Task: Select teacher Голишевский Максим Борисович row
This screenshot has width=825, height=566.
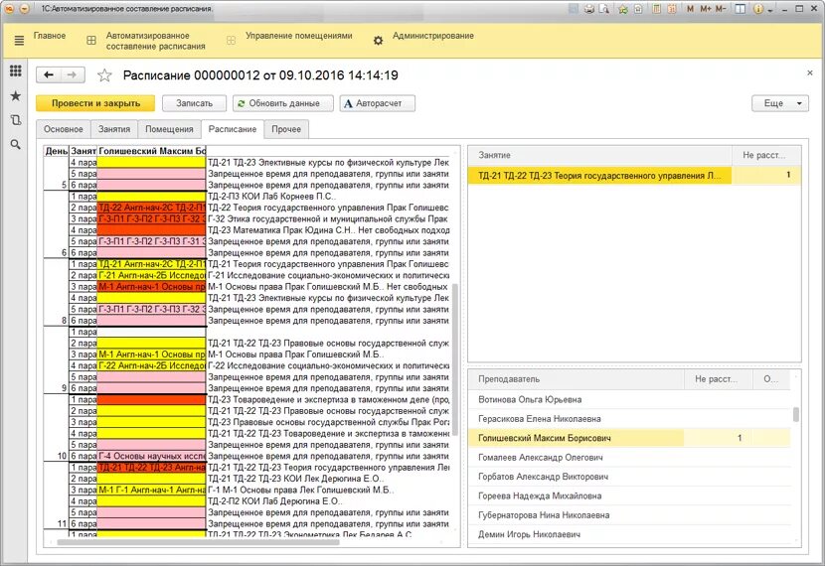Action: 629,438
